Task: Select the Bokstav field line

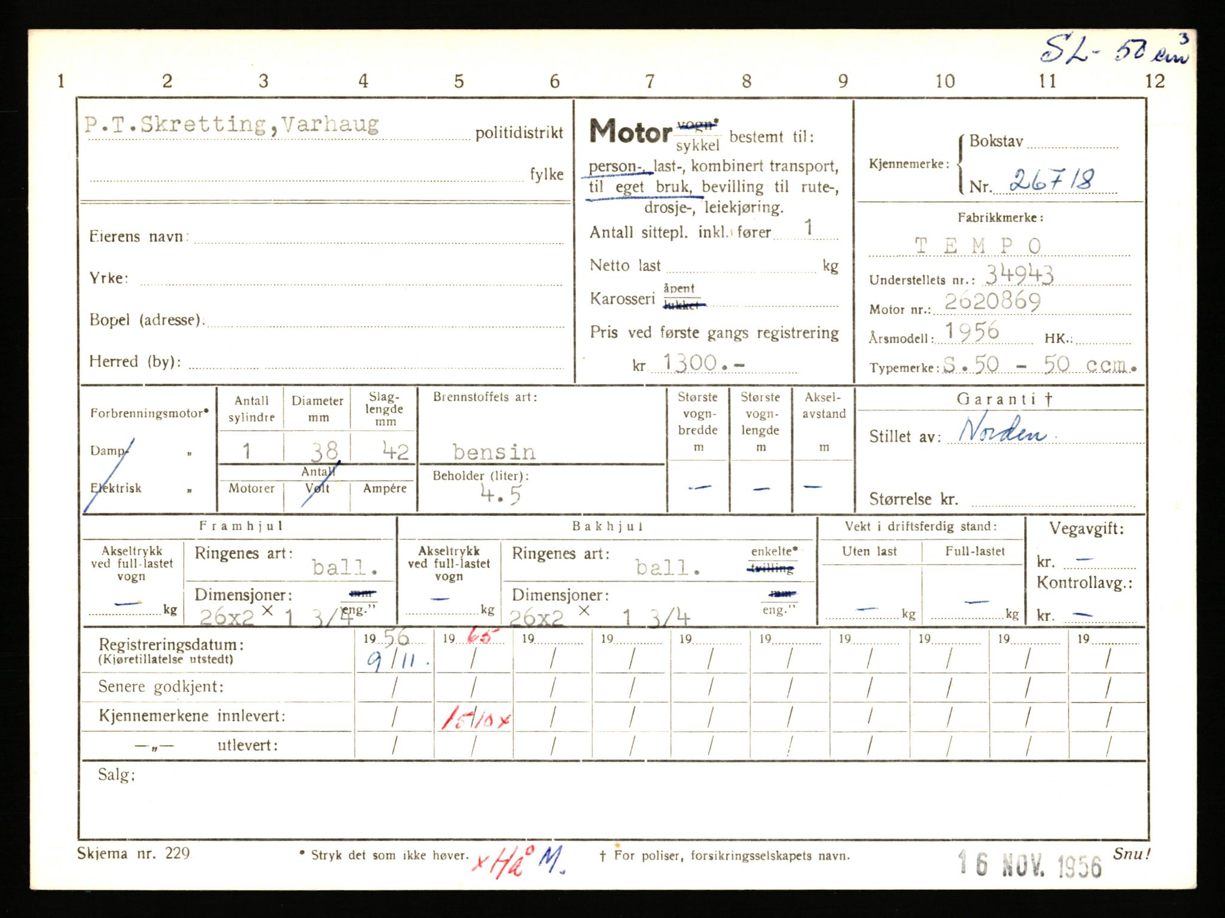Action: 1073,143
